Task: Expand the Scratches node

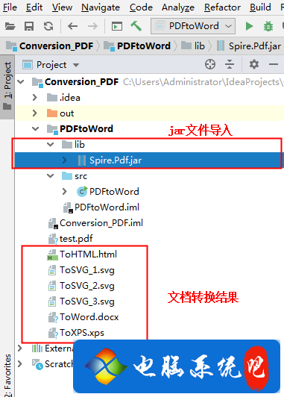Action: point(20,364)
